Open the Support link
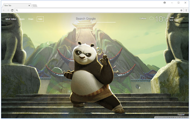This screenshot has width=190, height=119. tap(181, 115)
